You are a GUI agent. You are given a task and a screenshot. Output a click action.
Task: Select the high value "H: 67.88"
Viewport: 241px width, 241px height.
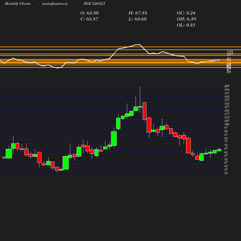[138, 13]
